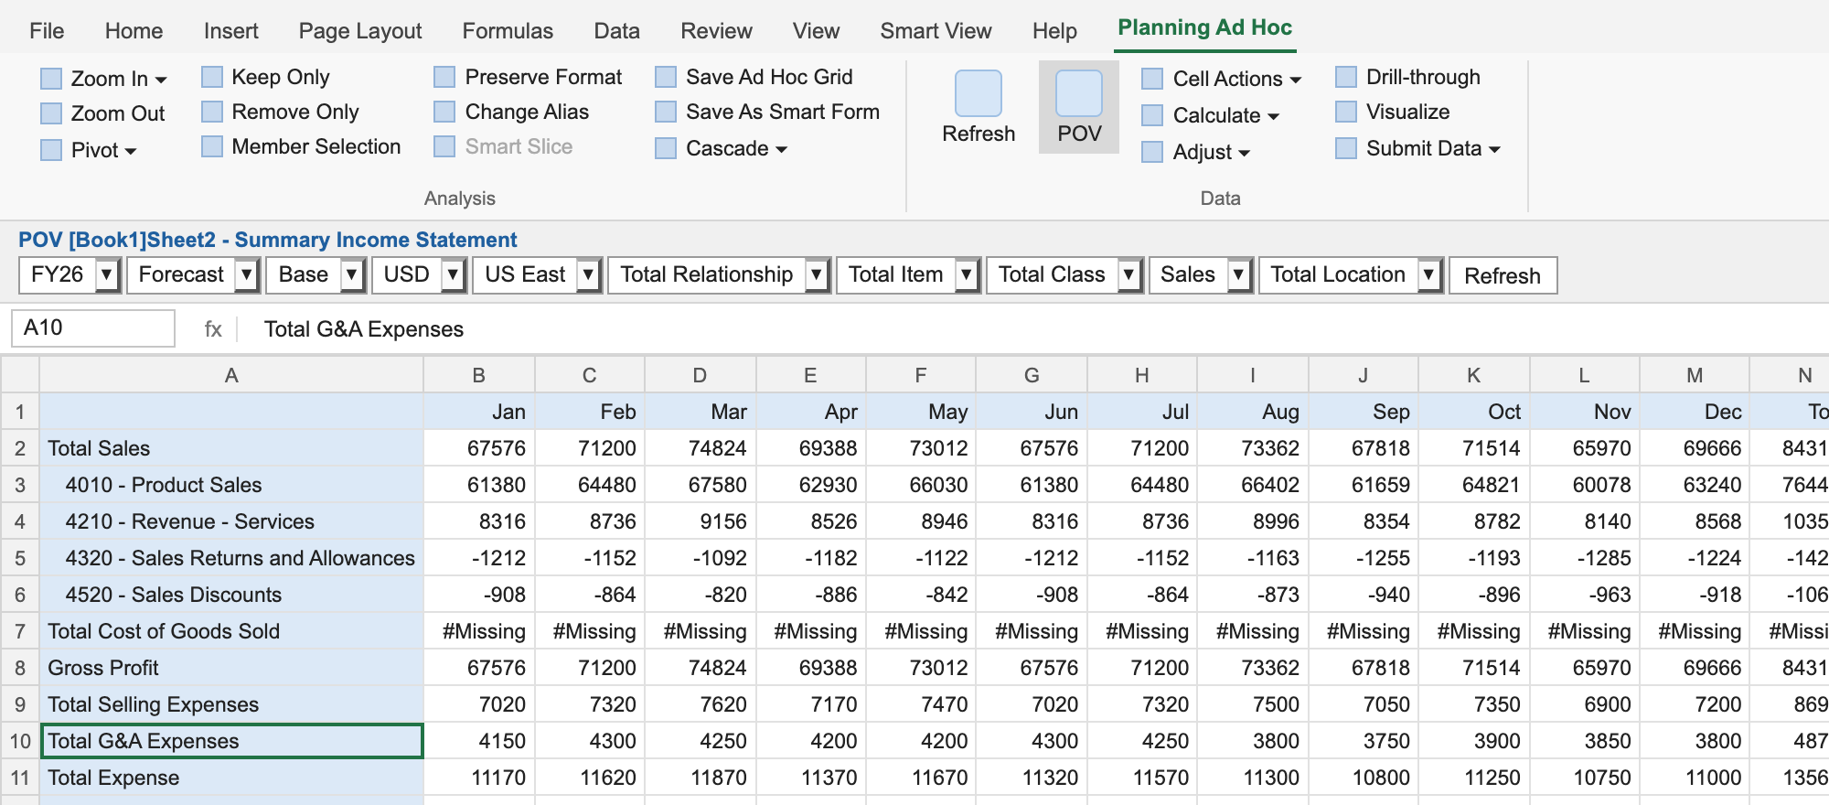
Task: Click the Name Box showing A10
Action: click(93, 327)
